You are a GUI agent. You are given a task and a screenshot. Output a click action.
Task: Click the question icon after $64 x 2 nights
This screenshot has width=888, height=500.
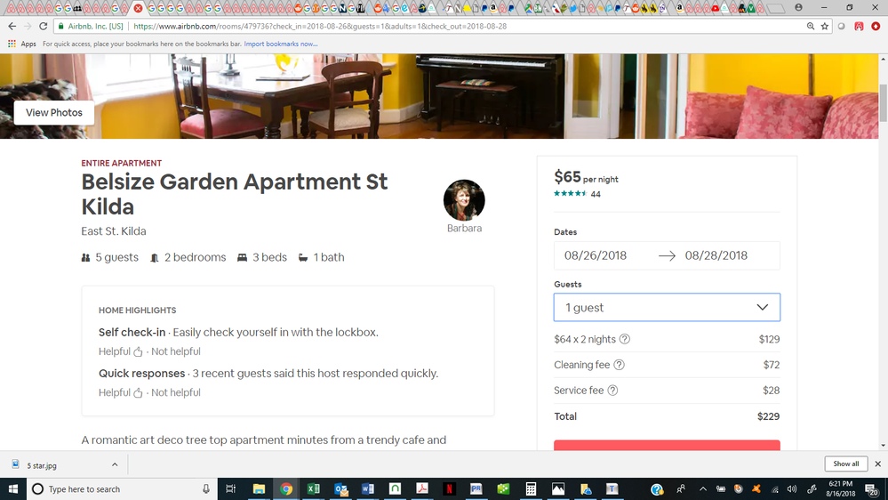pyautogui.click(x=625, y=339)
